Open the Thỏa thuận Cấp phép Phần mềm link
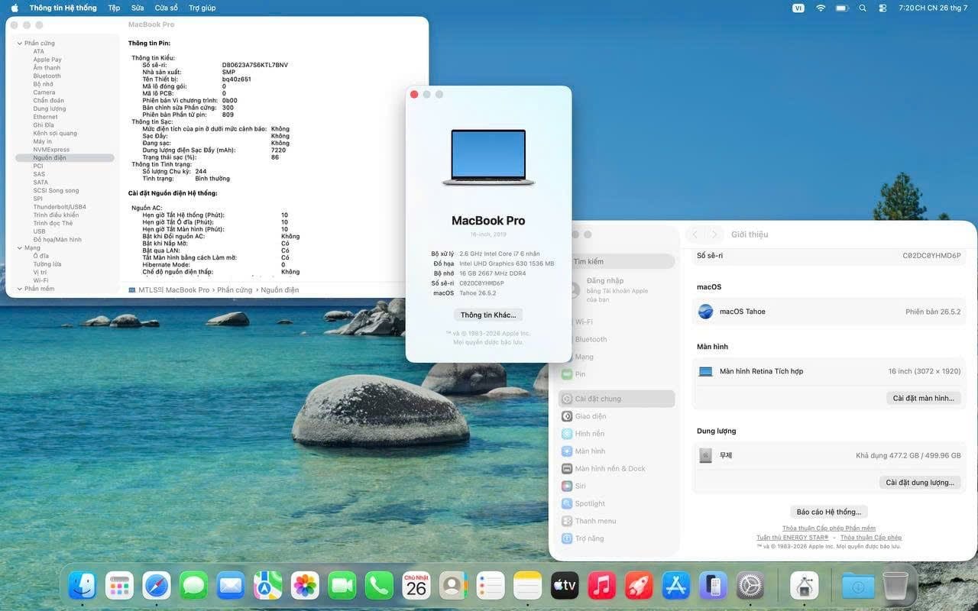 (x=829, y=529)
